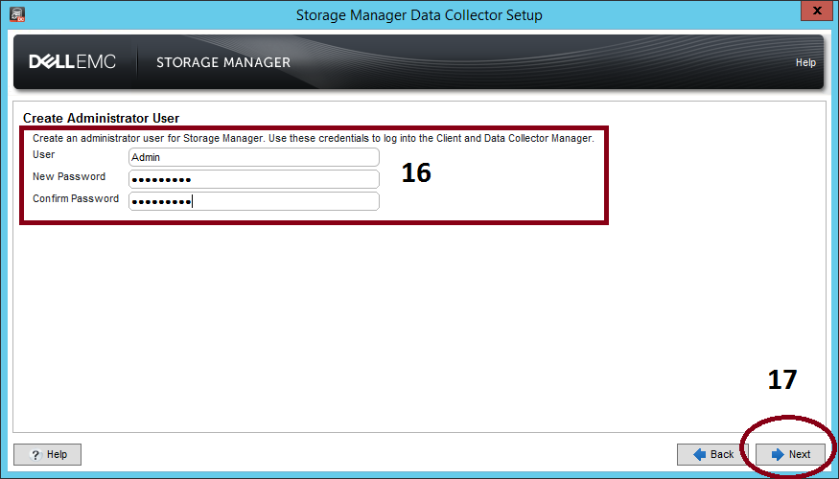Image resolution: width=839 pixels, height=479 pixels.
Task: Focus the User field containing Admin
Action: (x=254, y=157)
